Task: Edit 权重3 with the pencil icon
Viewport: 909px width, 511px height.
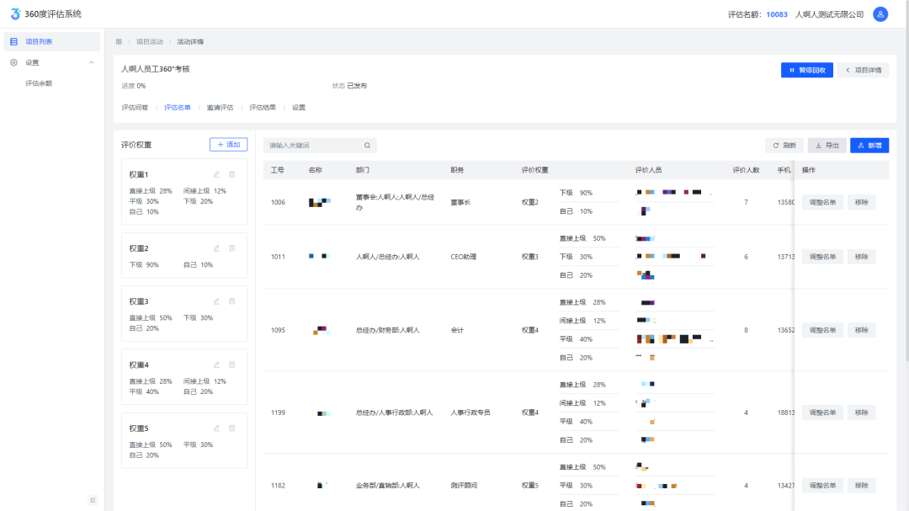Action: (x=217, y=301)
